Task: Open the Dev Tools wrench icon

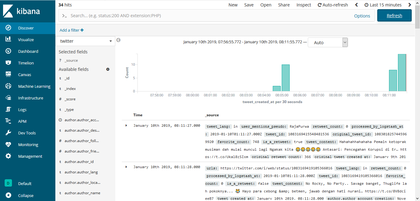Action: [8, 133]
